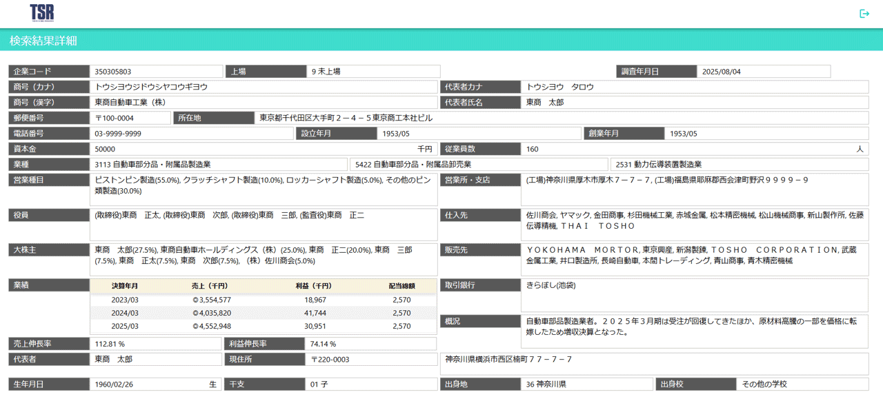Click the address 東京都千代田区大手町 field
Image resolution: width=883 pixels, height=401 pixels.
coord(562,118)
